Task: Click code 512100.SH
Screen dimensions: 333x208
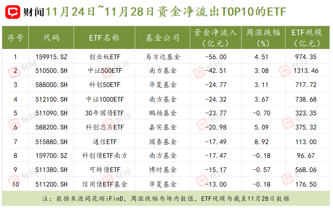Action: (51, 99)
